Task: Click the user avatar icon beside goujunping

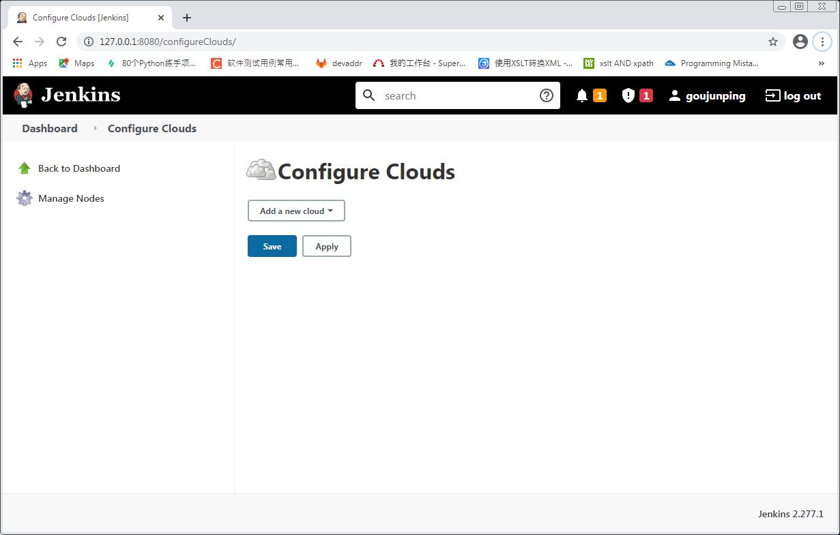Action: pyautogui.click(x=675, y=96)
